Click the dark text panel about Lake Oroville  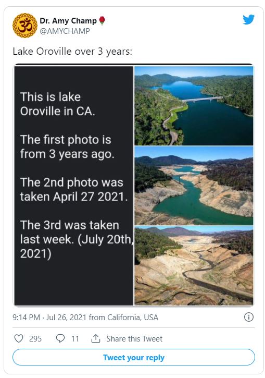pyautogui.click(x=73, y=186)
